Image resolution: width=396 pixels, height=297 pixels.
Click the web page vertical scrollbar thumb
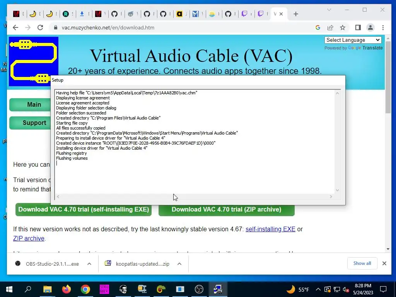click(x=388, y=77)
